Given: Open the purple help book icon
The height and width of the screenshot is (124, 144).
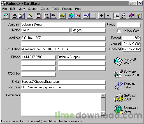Looking at the screenshot, I should [132, 16].
